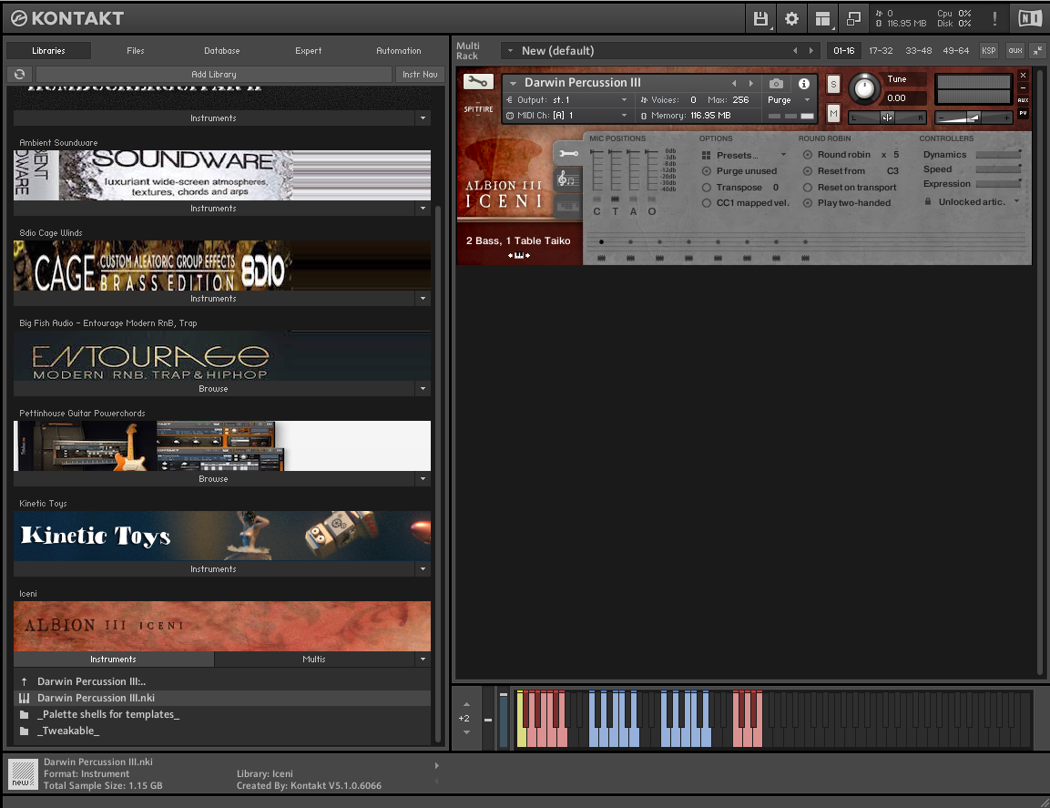Image resolution: width=1050 pixels, height=808 pixels.
Task: Enable CC1 mapped vel. option
Action: click(x=706, y=203)
